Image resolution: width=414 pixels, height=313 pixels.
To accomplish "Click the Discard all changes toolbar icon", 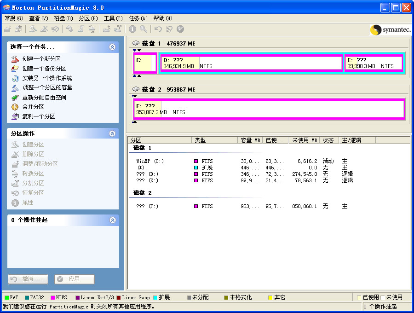I will pyautogui.click(x=169, y=29).
